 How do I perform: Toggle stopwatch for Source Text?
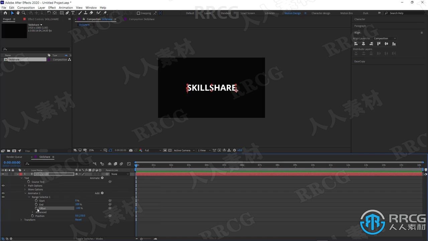[x=29, y=182]
